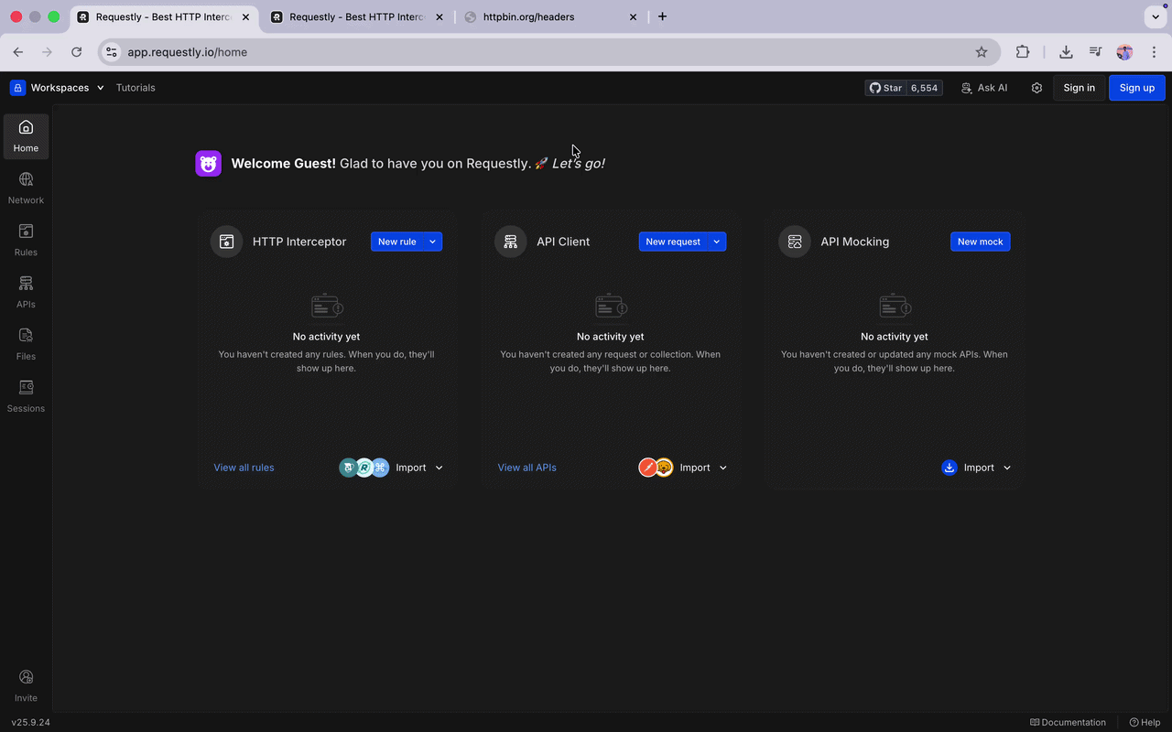Create a New mock
Viewport: 1172px width, 732px height.
click(x=981, y=242)
